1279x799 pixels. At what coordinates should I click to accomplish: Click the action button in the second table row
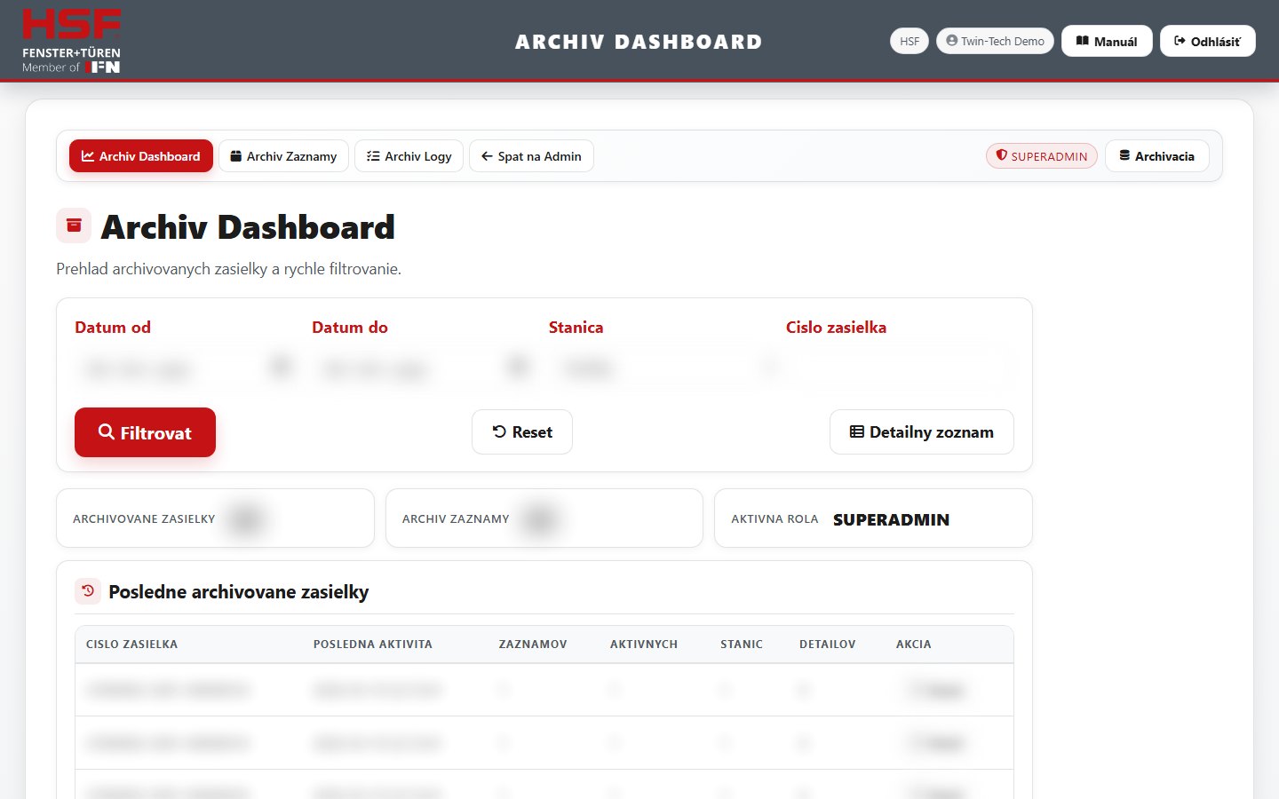point(938,743)
